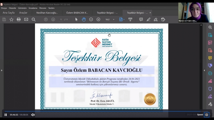
Task: Pause the video playback
Action: click(6, 115)
